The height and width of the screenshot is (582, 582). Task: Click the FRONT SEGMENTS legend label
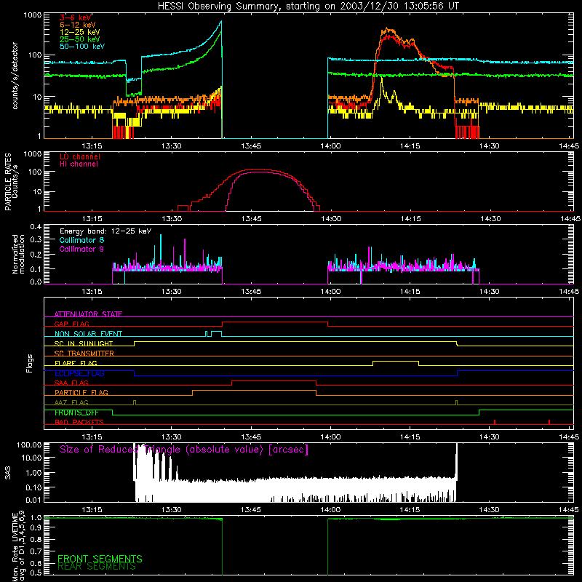pos(100,559)
